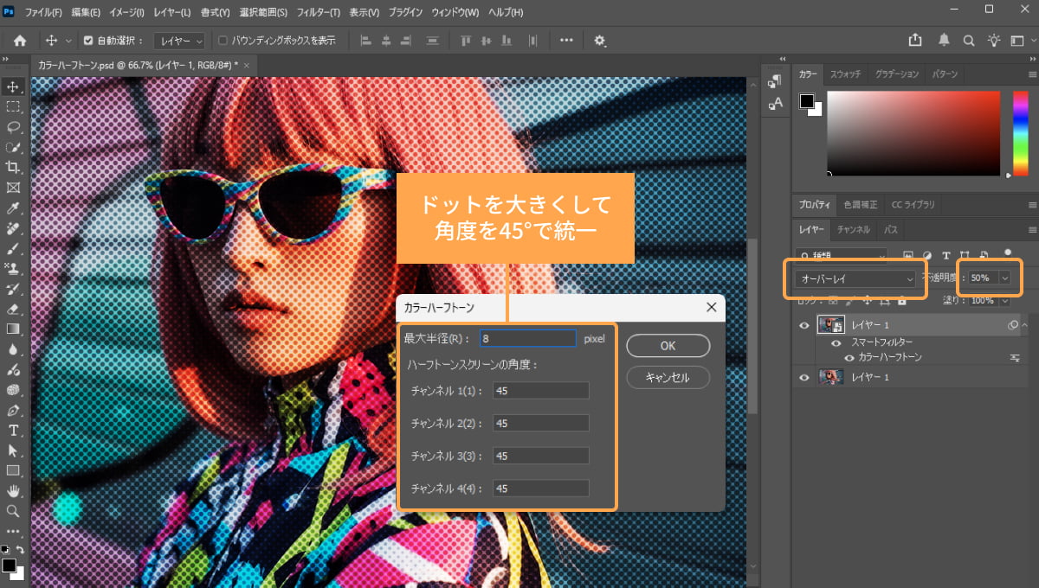Click the 最大半径 input field
Screen dimensions: 1039x588
point(528,338)
